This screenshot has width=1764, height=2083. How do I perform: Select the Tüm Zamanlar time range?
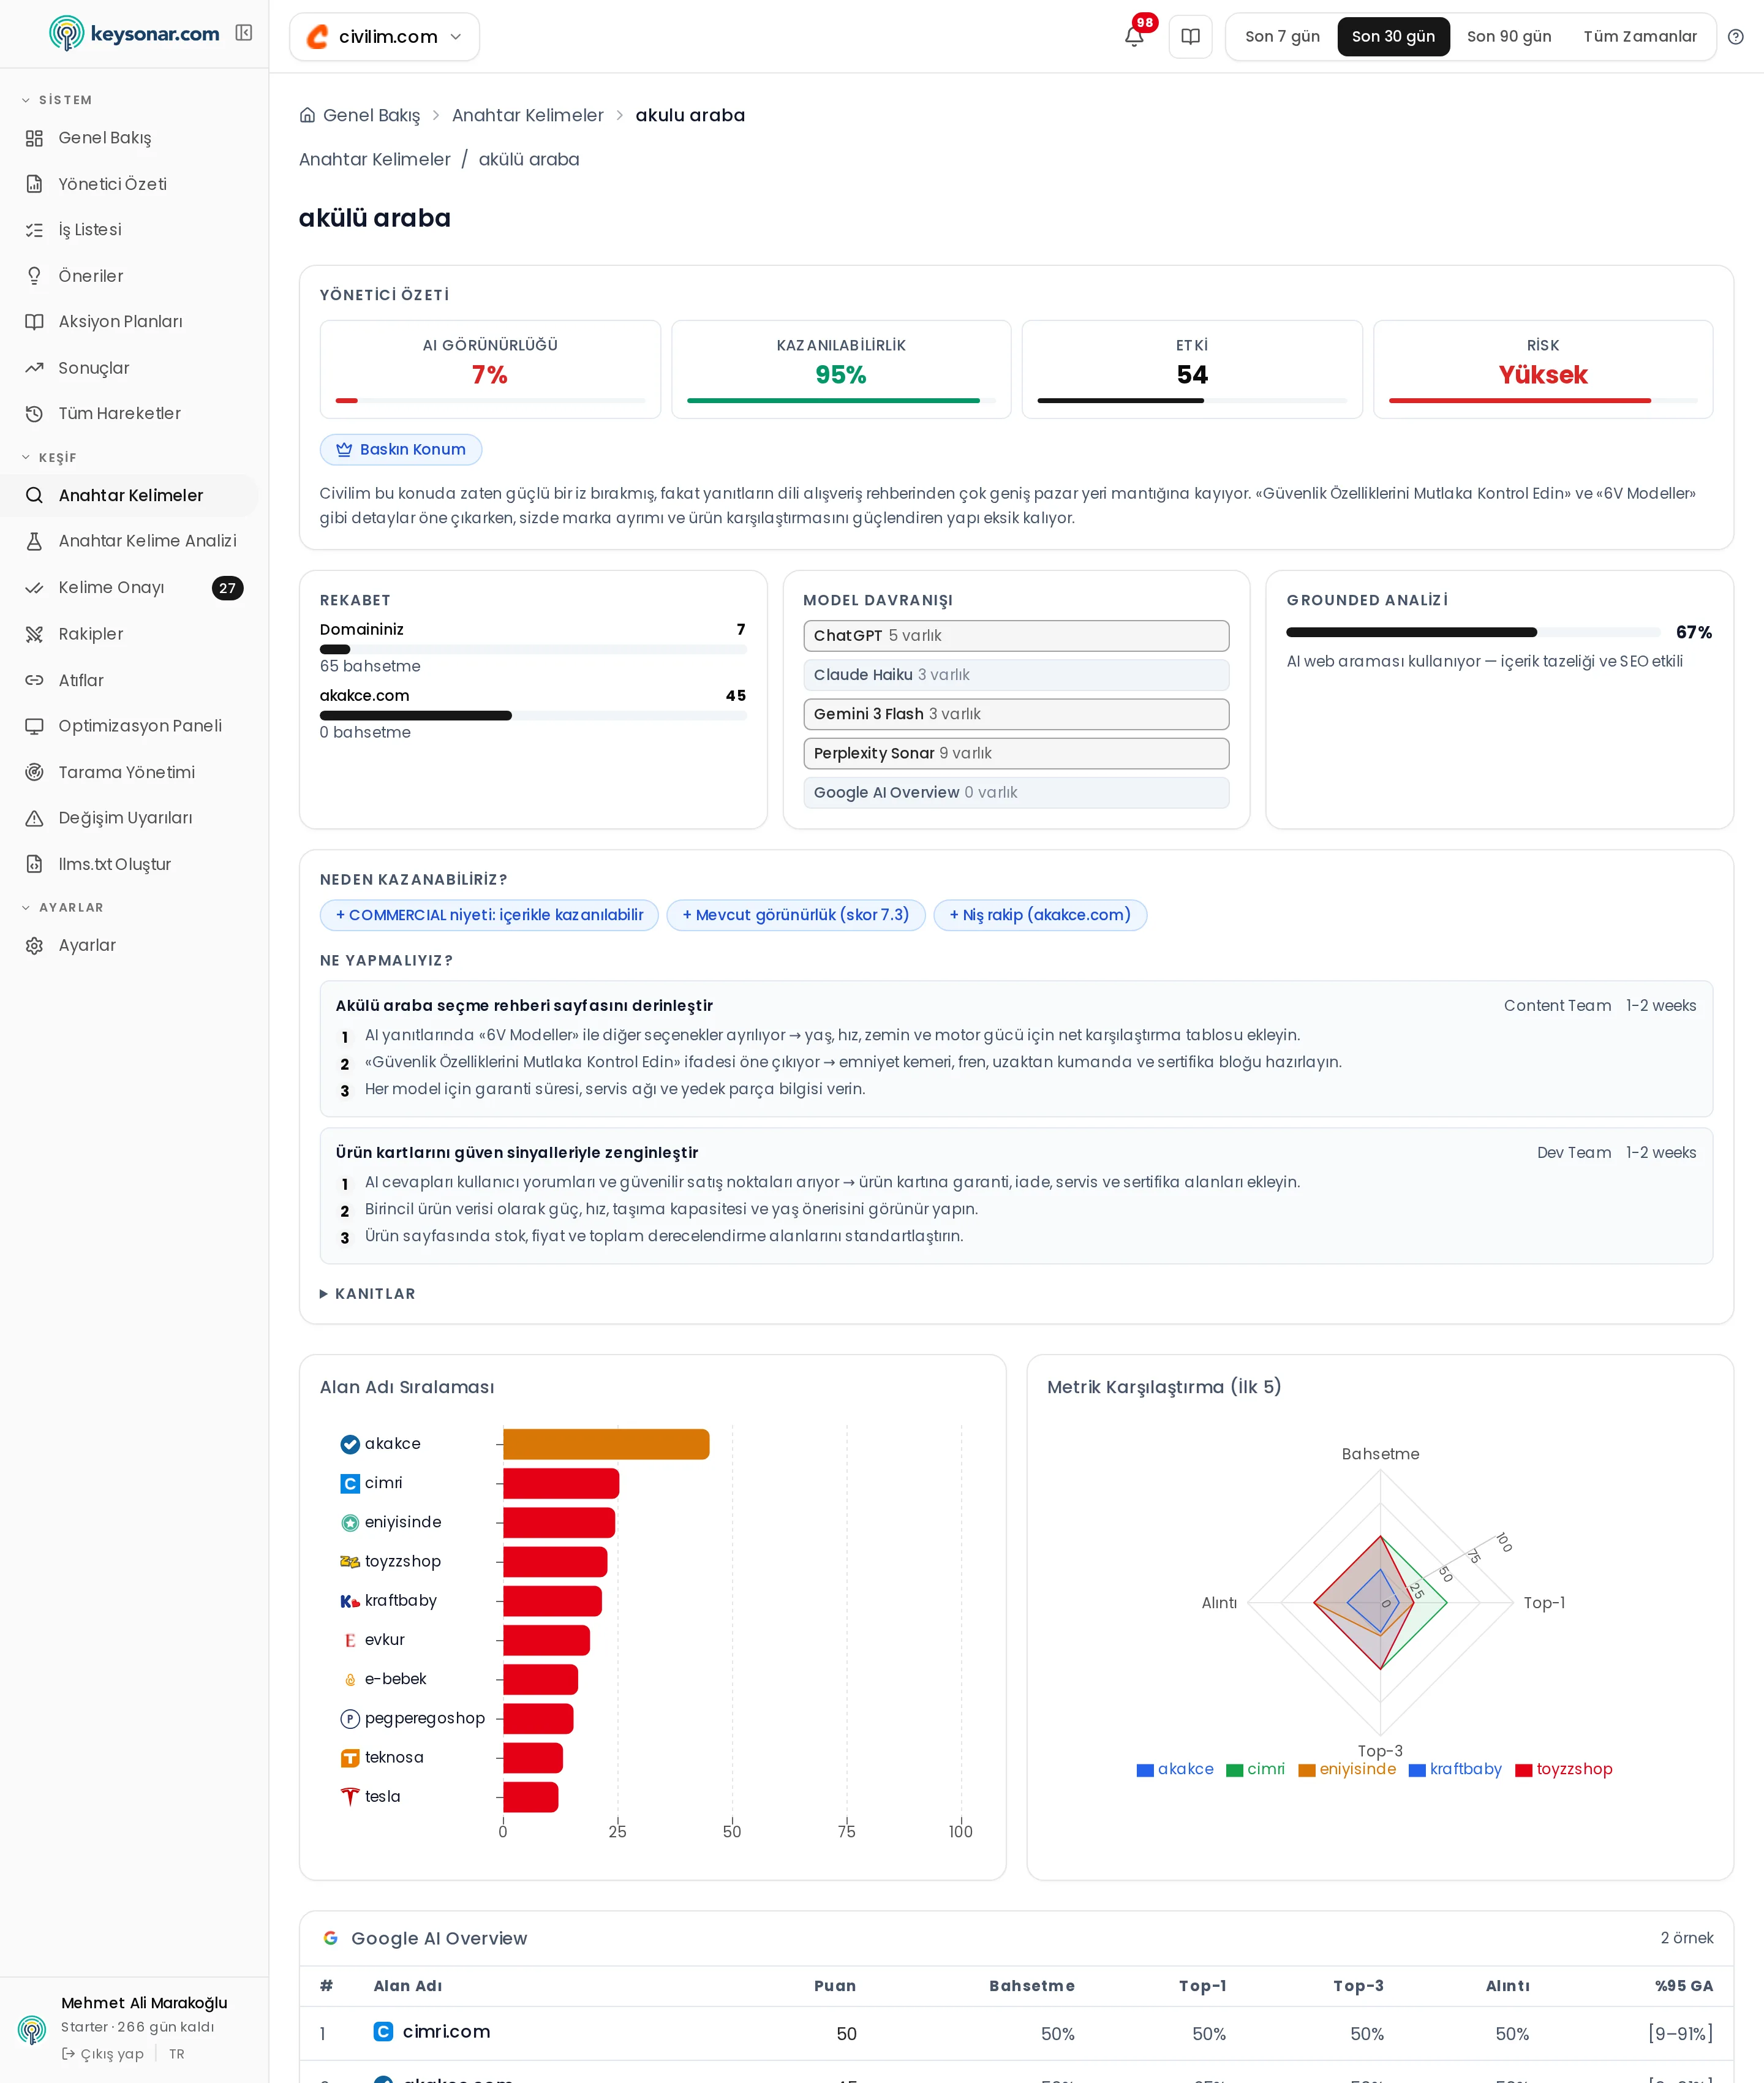pos(1640,37)
